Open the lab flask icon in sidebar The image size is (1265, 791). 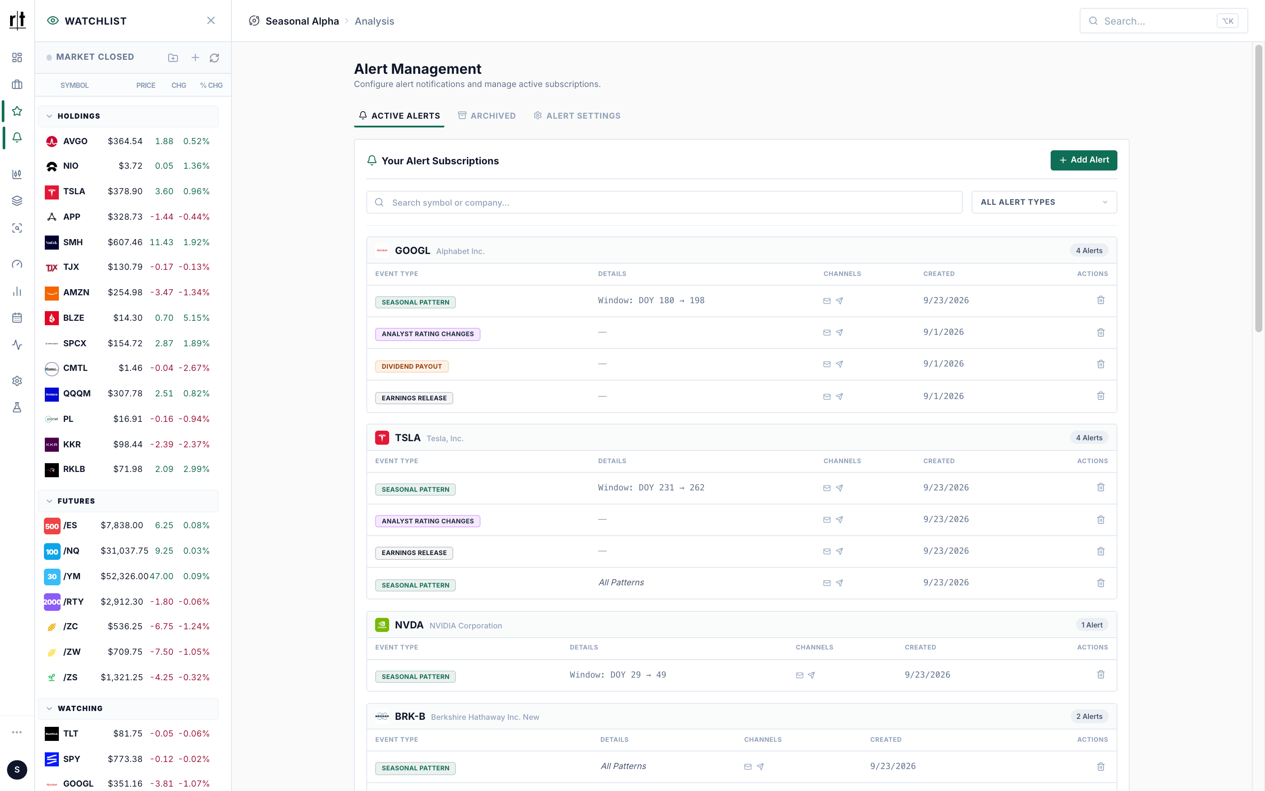(x=17, y=407)
